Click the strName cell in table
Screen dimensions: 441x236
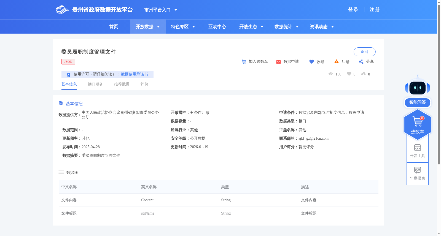coord(148,213)
